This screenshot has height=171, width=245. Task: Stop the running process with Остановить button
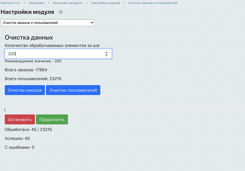19,119
